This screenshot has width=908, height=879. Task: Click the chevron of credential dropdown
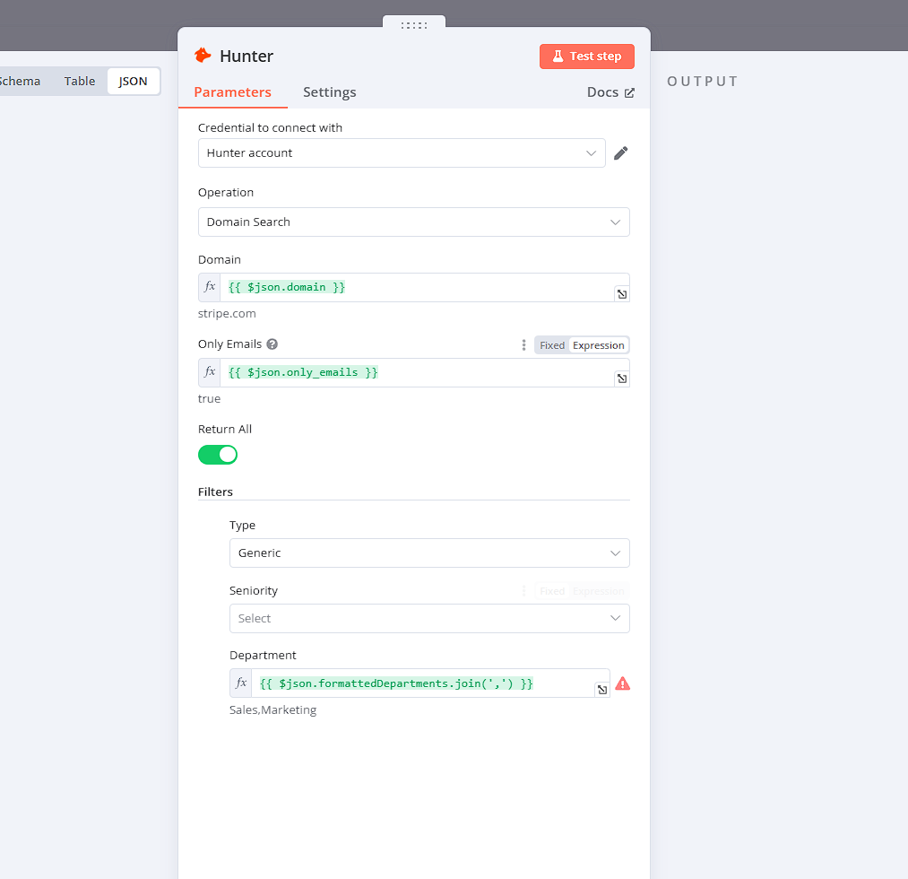pyautogui.click(x=591, y=153)
